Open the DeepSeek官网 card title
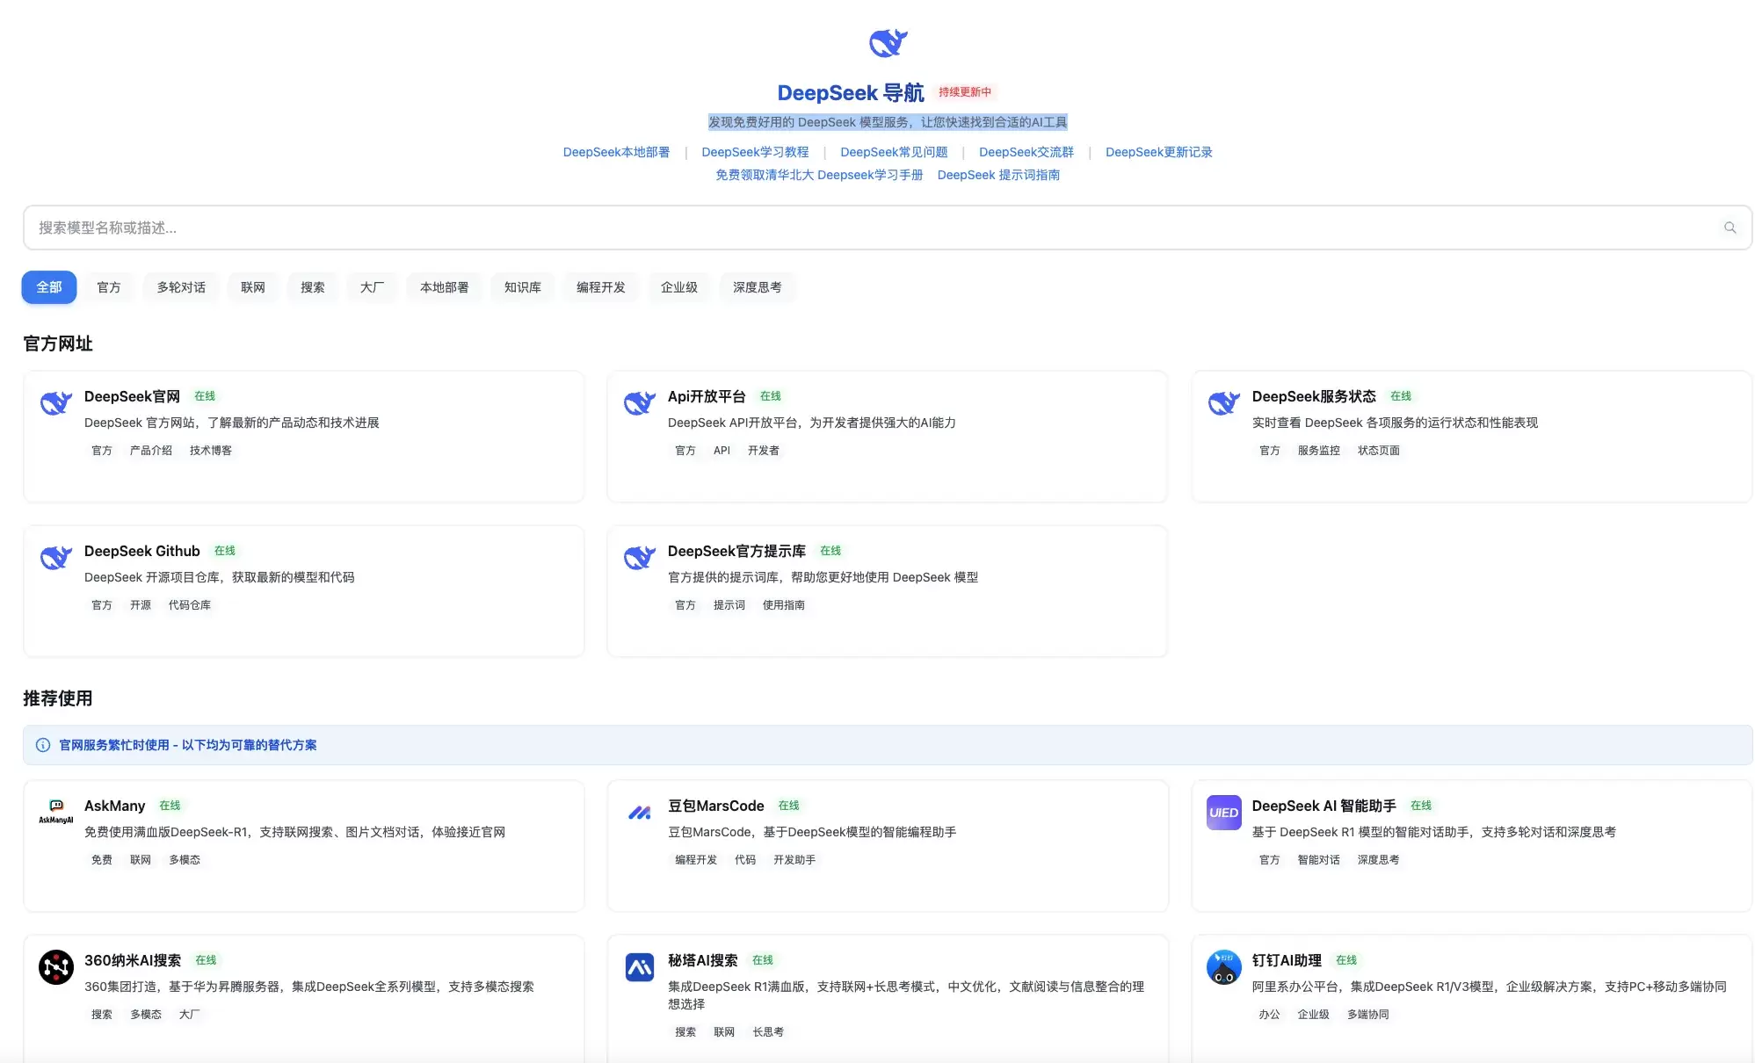The height and width of the screenshot is (1063, 1755). pos(132,396)
